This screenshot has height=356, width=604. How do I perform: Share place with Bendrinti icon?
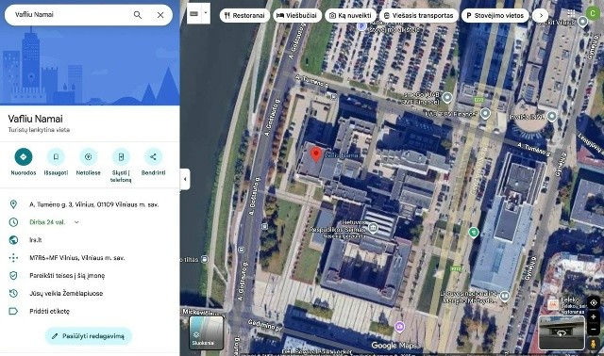(153, 157)
